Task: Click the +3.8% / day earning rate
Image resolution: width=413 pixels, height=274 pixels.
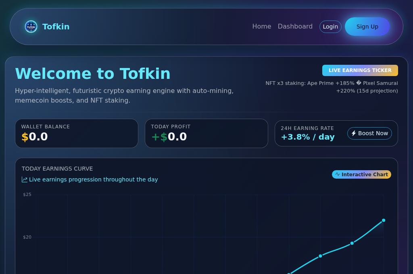Action: (x=308, y=137)
